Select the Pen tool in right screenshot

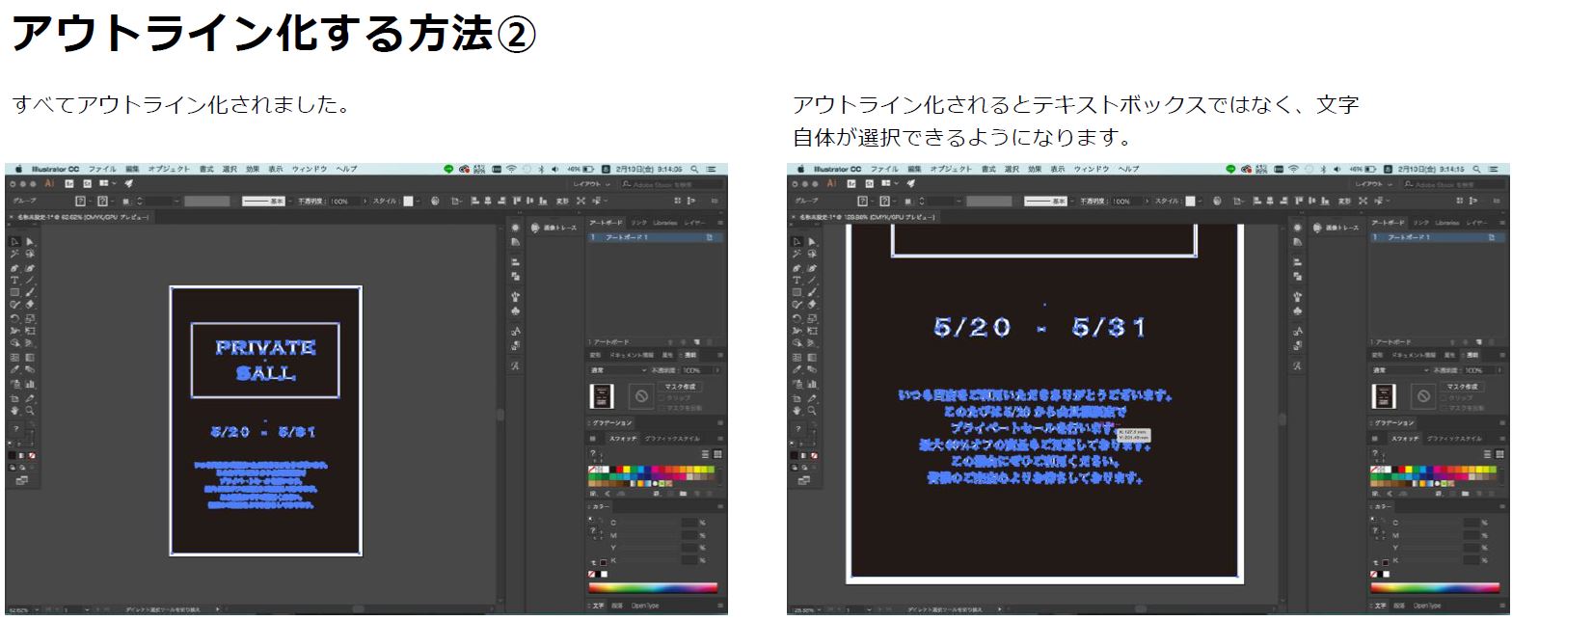[797, 267]
